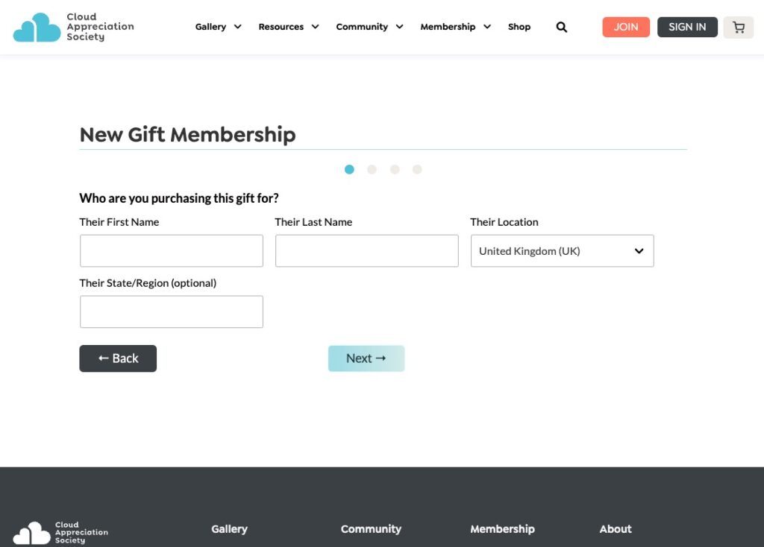Focus the Their State/Region field
This screenshot has height=547, width=764.
click(172, 312)
